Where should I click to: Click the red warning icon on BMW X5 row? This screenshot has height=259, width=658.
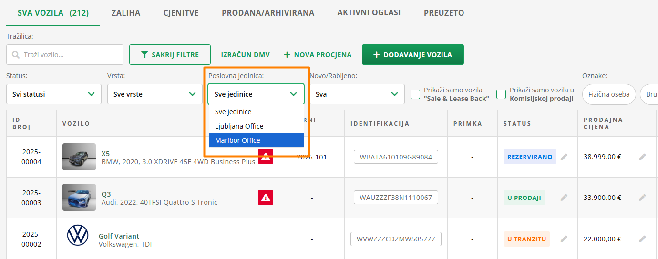266,157
